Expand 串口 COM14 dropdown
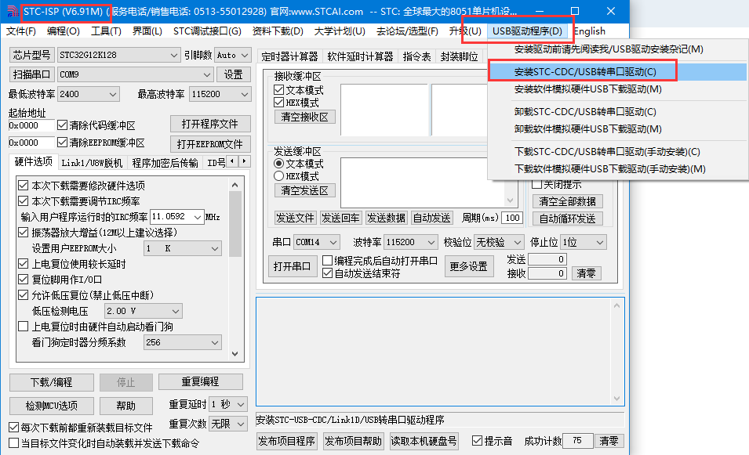This screenshot has height=455, width=749. pyautogui.click(x=333, y=242)
